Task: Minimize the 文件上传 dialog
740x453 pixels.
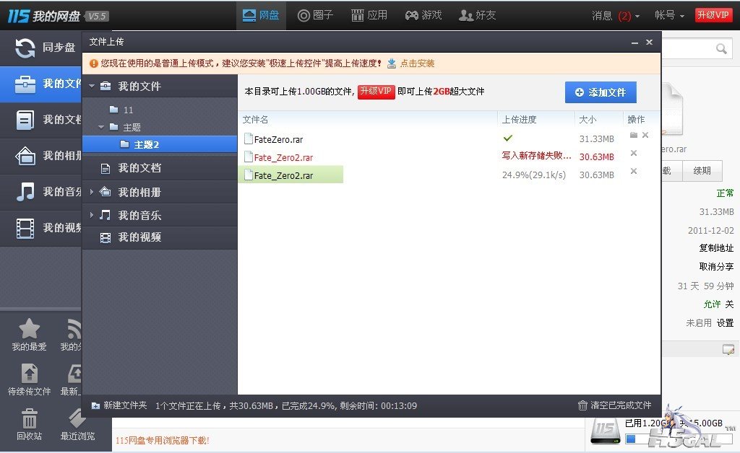Action: (634, 43)
